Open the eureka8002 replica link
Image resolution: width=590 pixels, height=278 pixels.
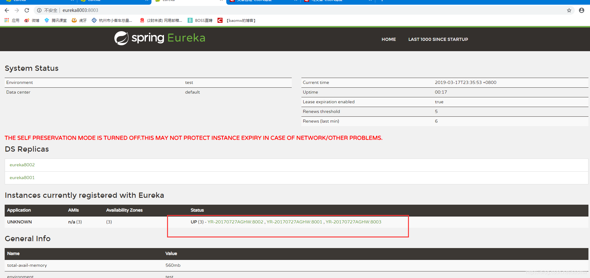(x=22, y=165)
